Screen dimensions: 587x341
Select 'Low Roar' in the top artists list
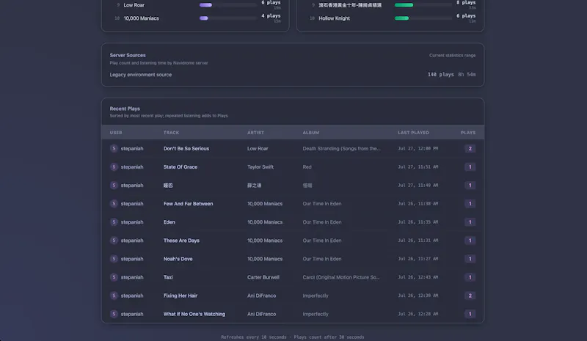[134, 5]
